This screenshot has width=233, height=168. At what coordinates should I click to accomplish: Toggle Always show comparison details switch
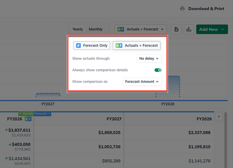click(158, 70)
